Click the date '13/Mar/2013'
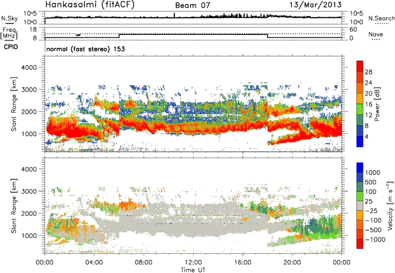 (316, 4)
